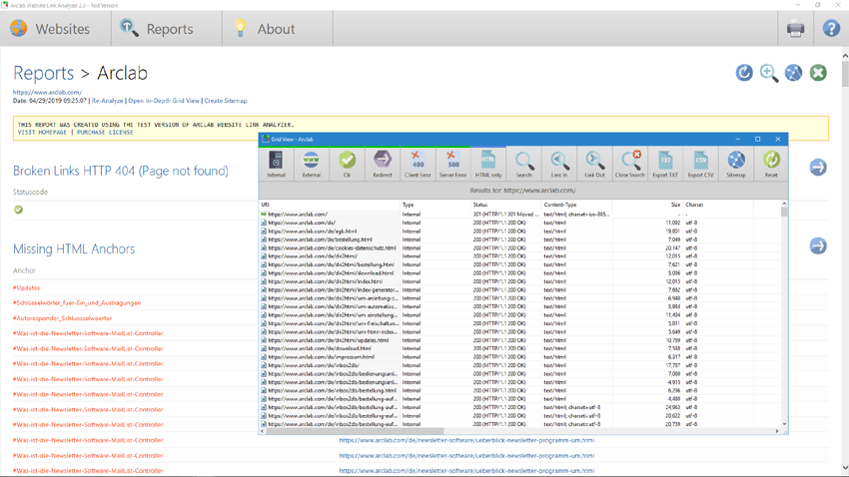Select the de/impressum.html grid row
The width and height of the screenshot is (849, 477).
519,357
